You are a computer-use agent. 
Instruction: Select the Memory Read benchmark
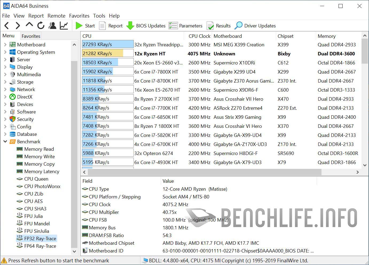[x=39, y=149]
